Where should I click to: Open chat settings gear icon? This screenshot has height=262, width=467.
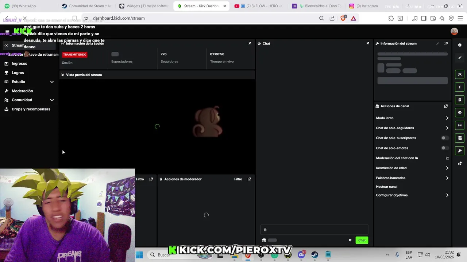coord(350,240)
